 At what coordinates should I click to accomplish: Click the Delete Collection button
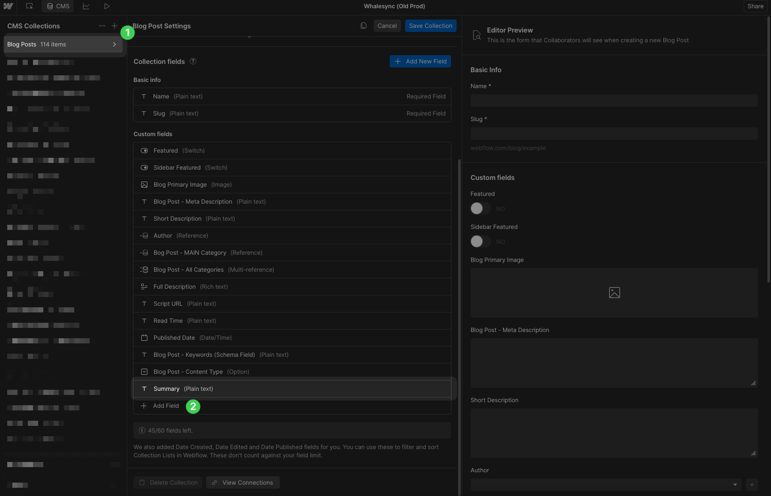coord(168,483)
